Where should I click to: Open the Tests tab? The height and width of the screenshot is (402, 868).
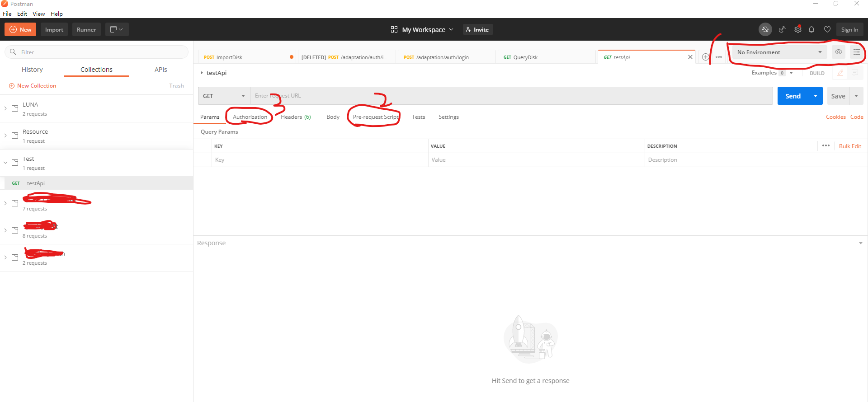coord(418,117)
